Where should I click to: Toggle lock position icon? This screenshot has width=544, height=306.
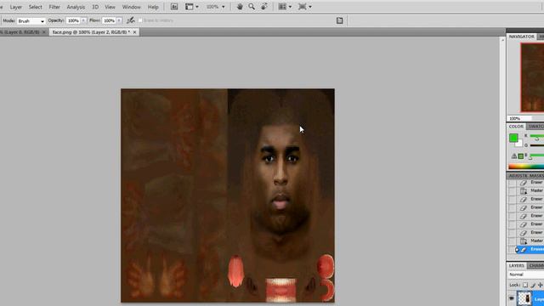coord(540,285)
